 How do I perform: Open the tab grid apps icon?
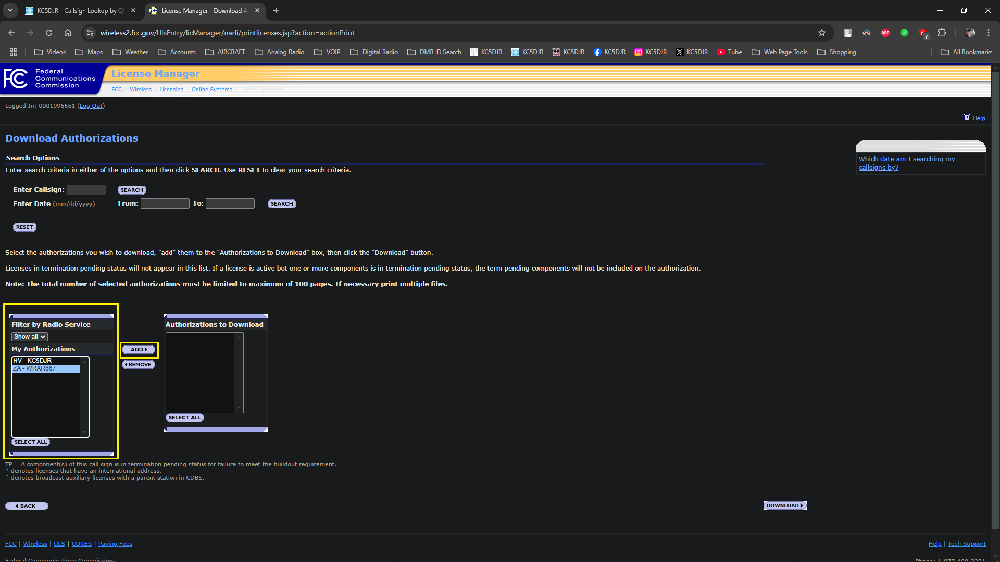pyautogui.click(x=14, y=52)
